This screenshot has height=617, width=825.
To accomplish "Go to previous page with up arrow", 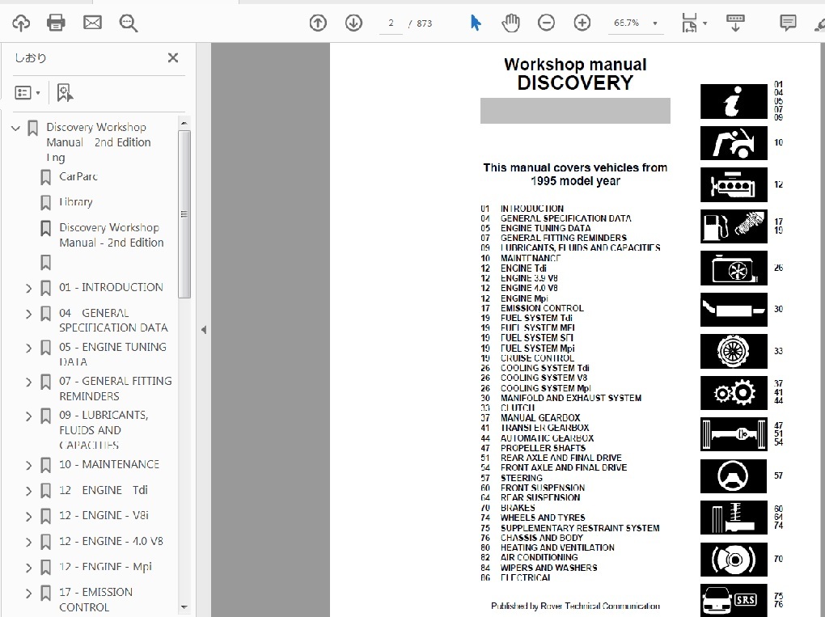I will [318, 23].
